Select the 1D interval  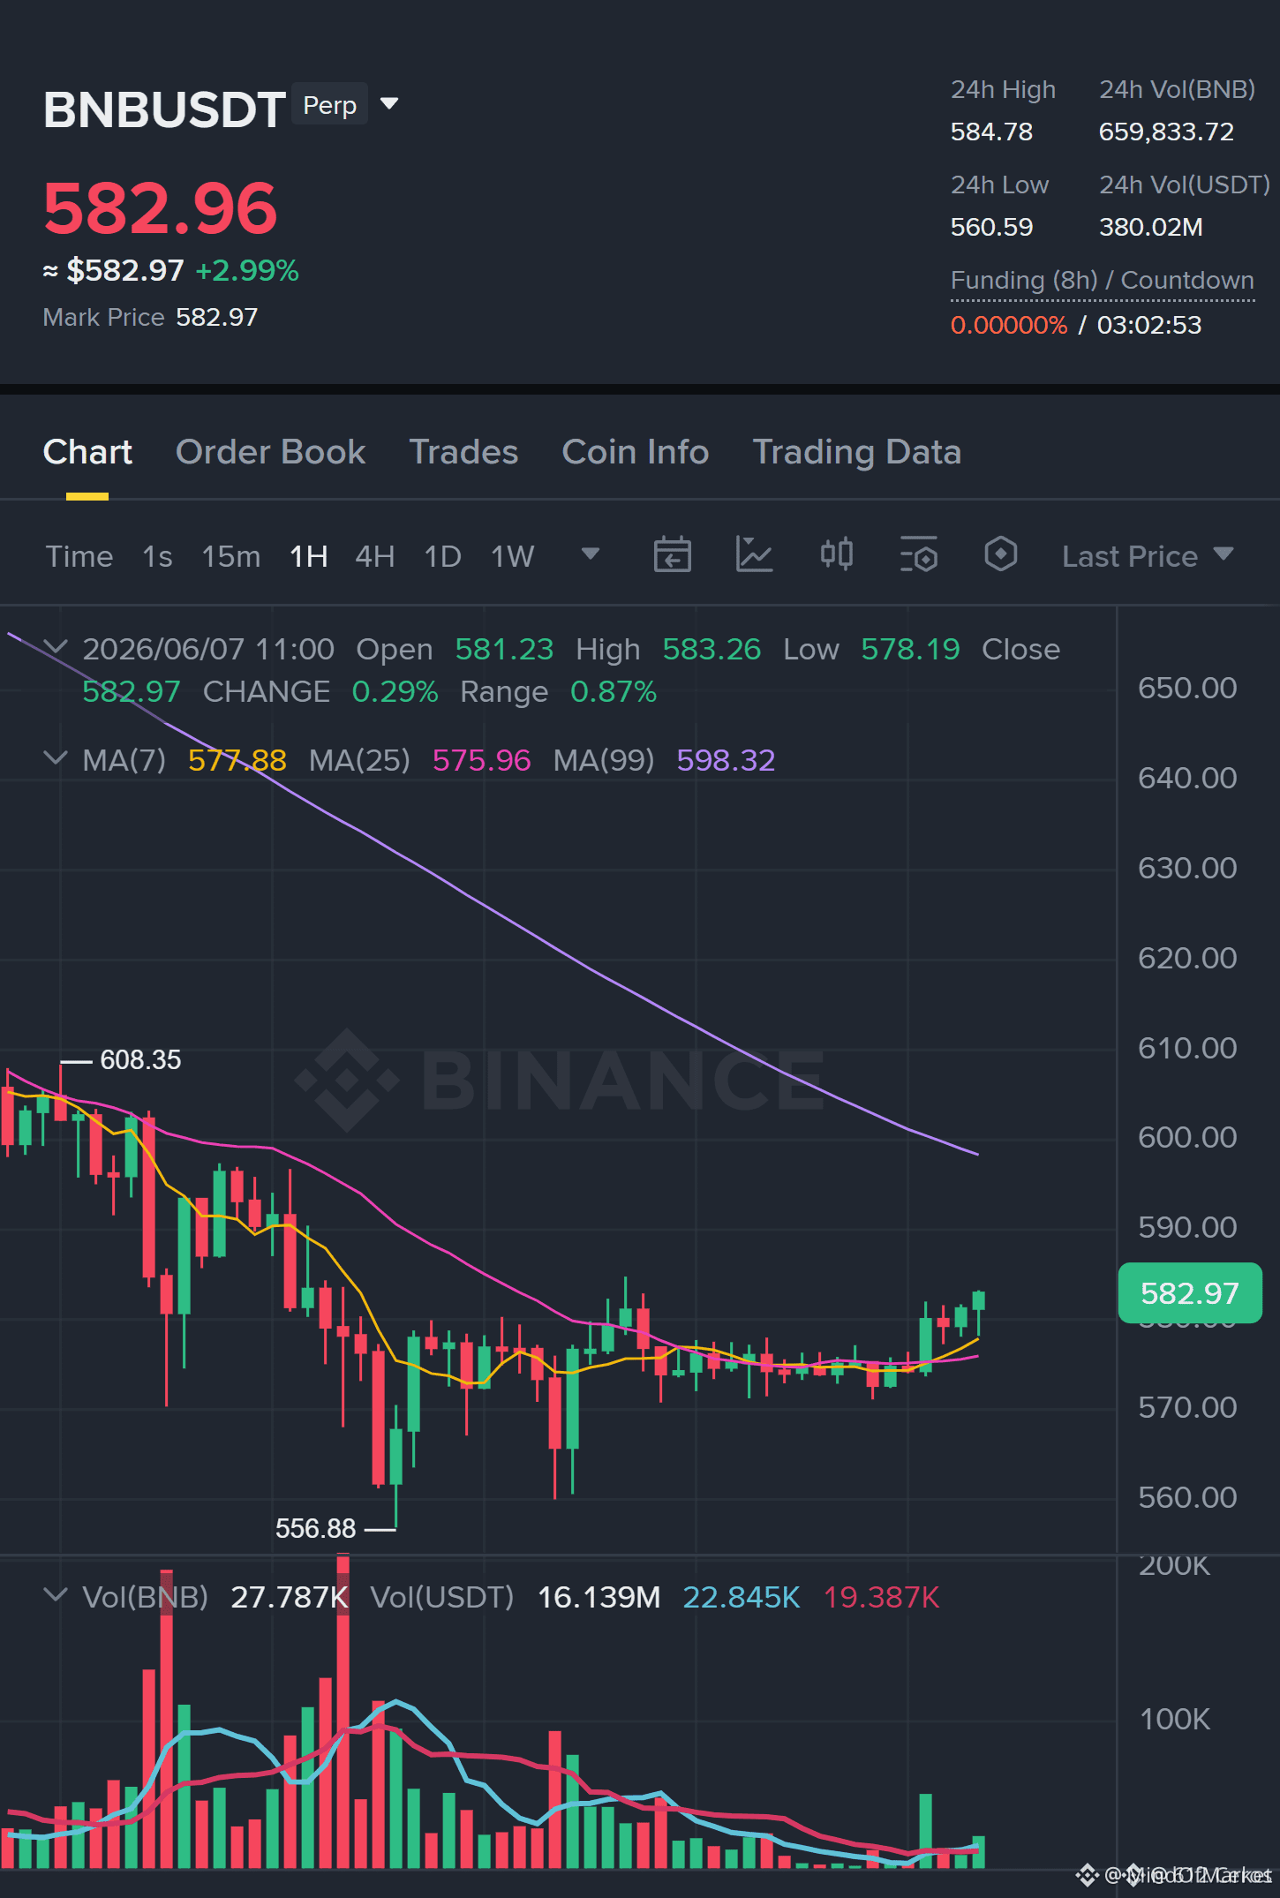pos(443,557)
